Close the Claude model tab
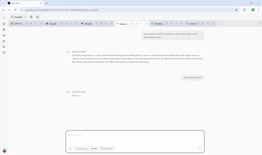Image resolution: width=262 pixels, height=155 pixels. [77, 24]
